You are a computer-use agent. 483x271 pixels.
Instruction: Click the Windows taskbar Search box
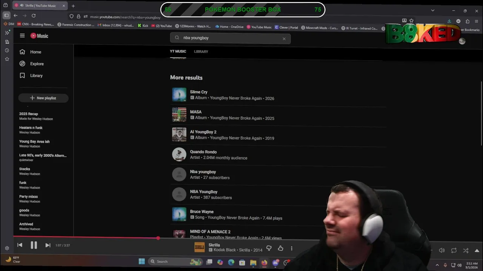(175, 262)
